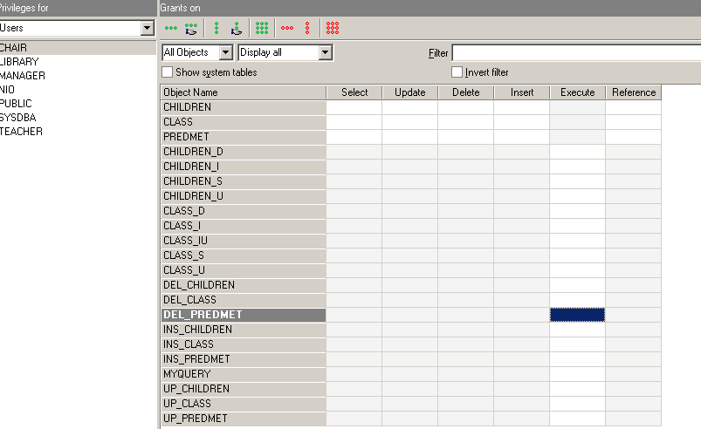Click the Update column header
This screenshot has height=429, width=701.
(x=410, y=92)
